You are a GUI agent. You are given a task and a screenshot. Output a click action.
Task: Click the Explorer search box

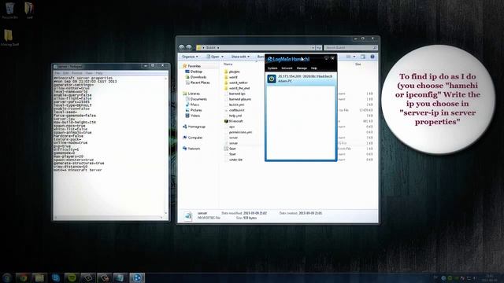350,47
